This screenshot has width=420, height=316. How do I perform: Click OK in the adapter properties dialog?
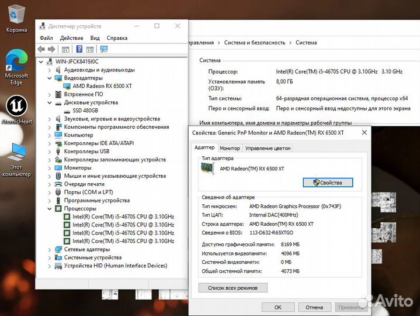pyautogui.click(x=278, y=307)
